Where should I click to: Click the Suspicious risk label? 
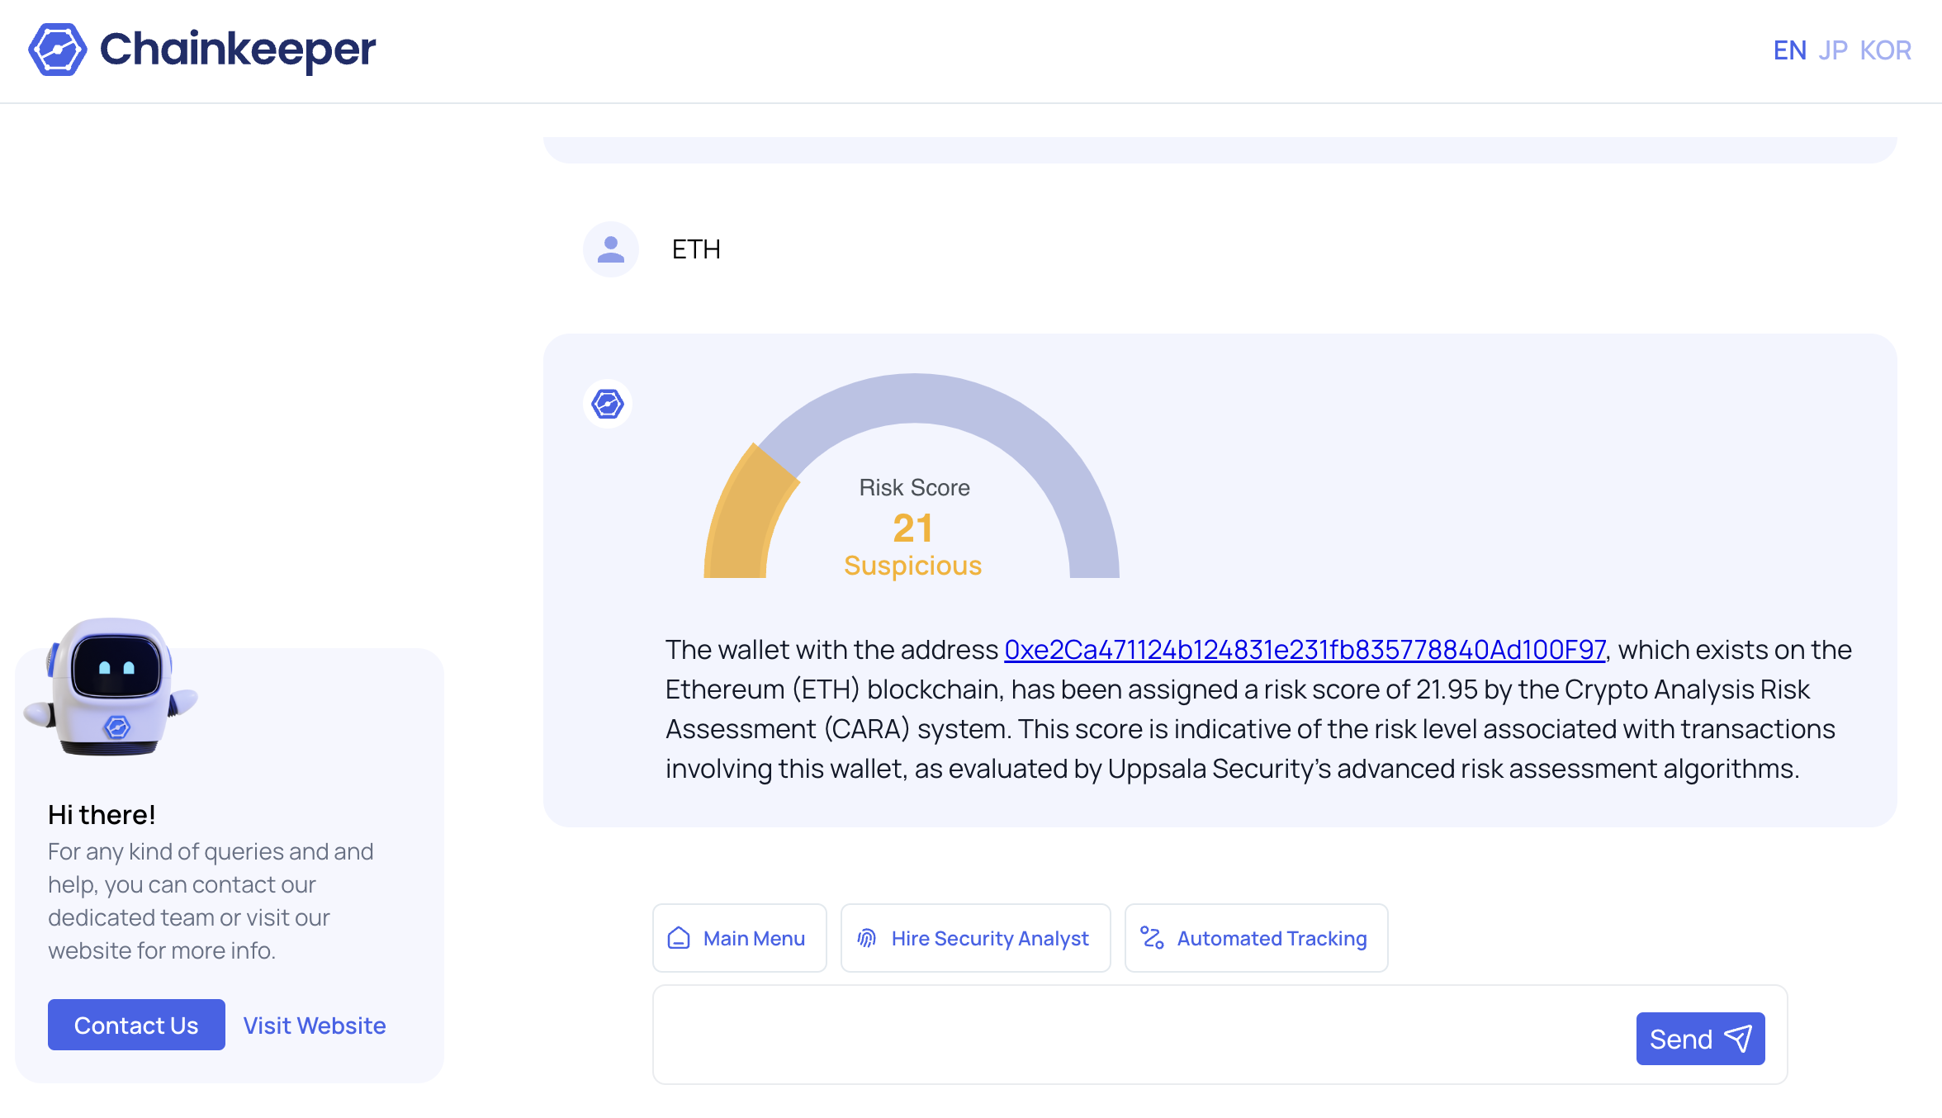click(913, 566)
